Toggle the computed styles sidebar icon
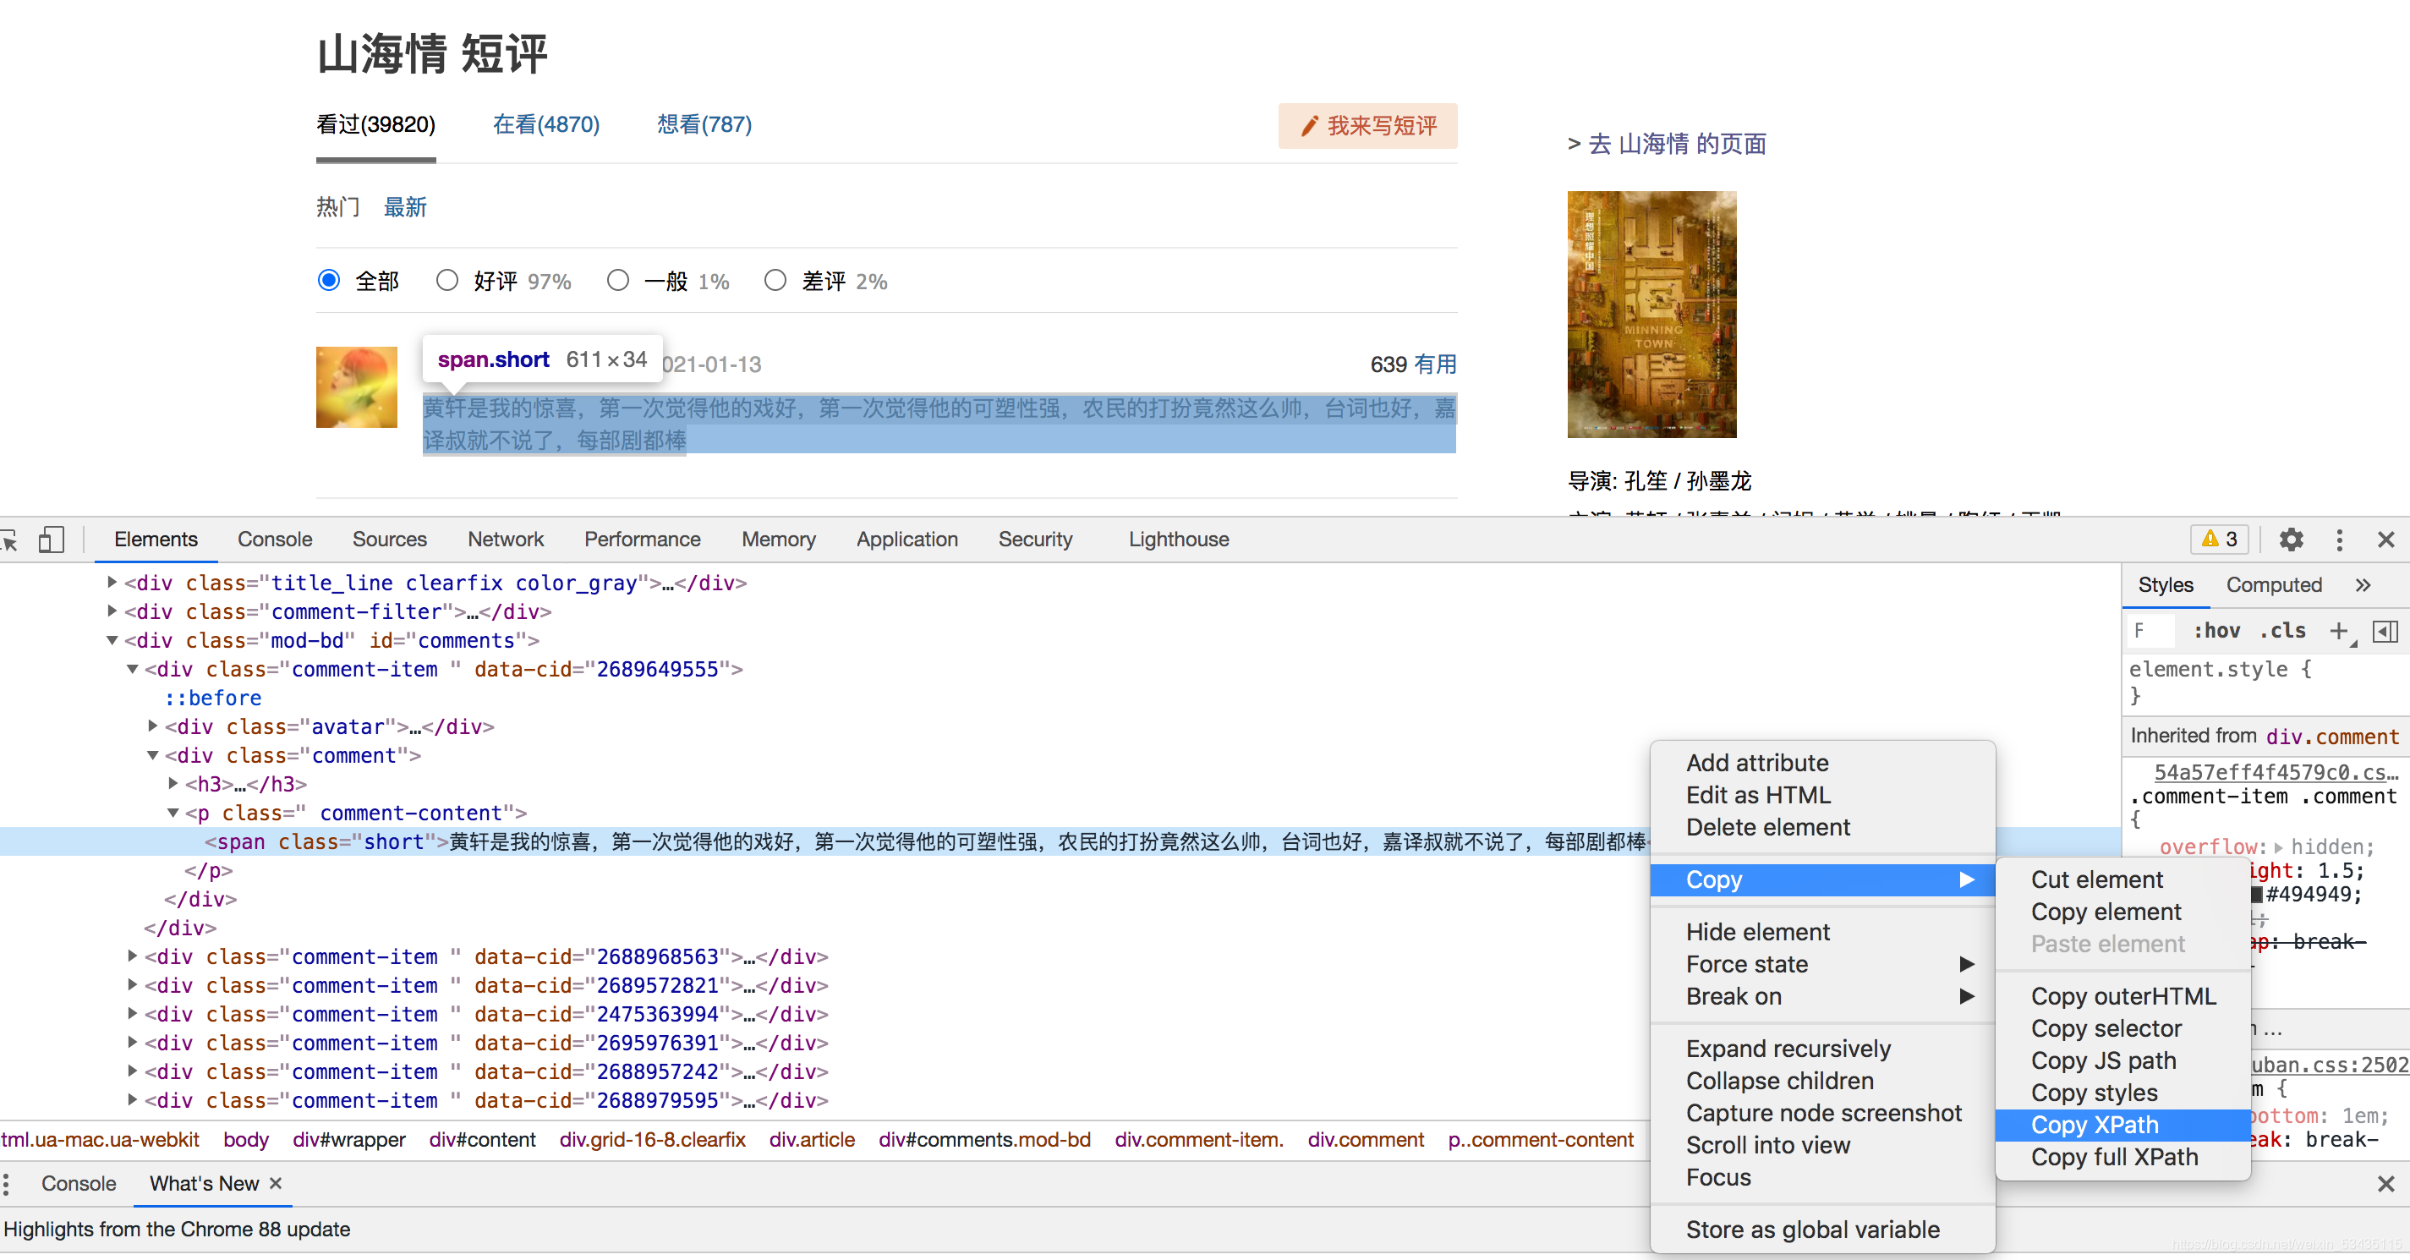 pyautogui.click(x=2385, y=632)
